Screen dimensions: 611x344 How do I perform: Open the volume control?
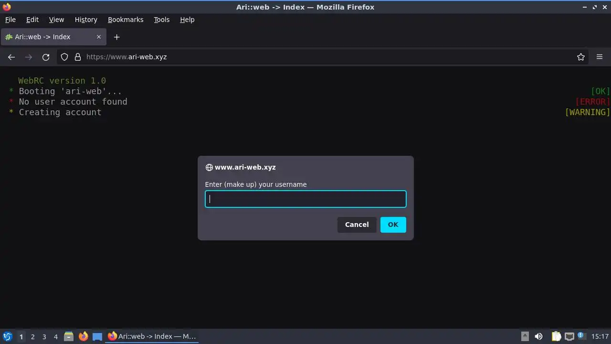538,336
